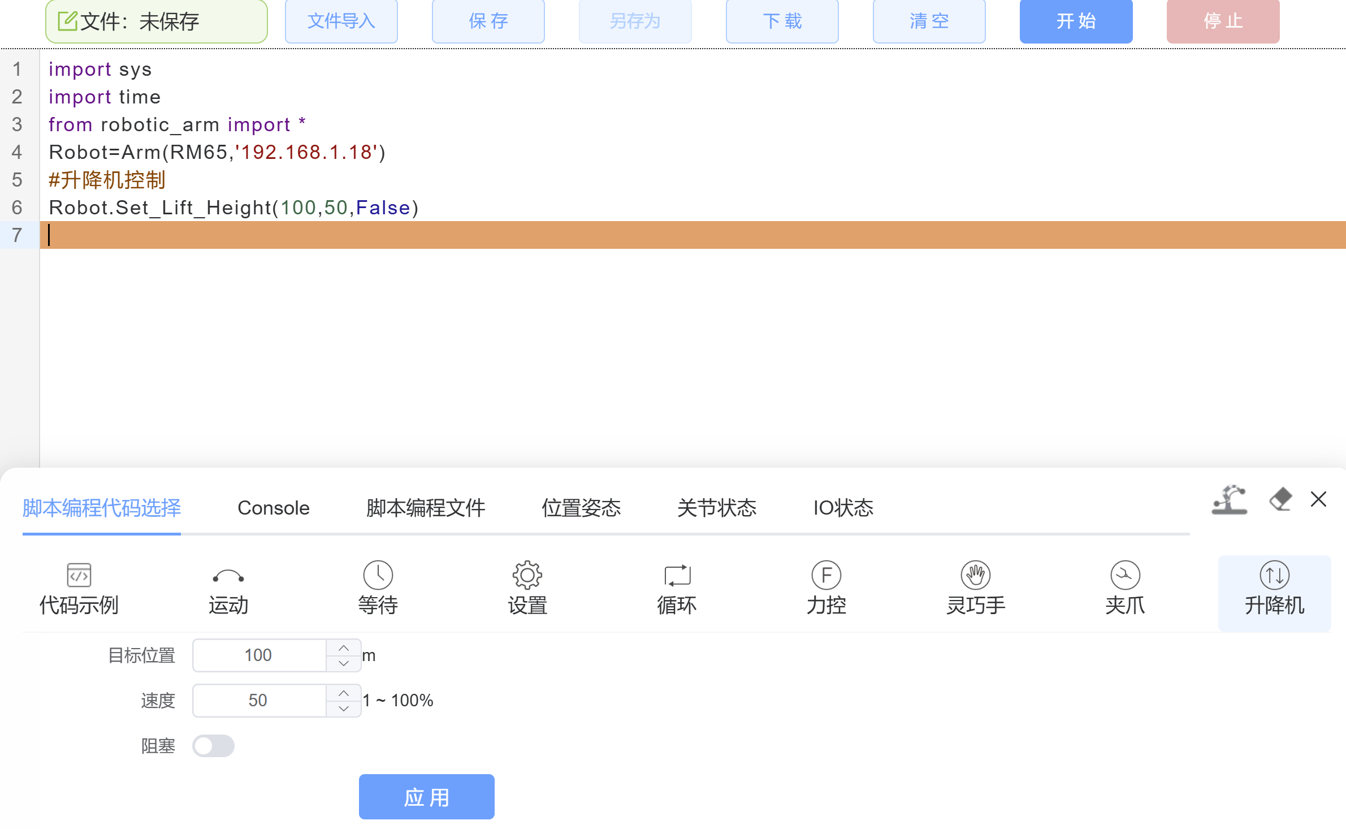Open the 关节状态 joint status tab
The image size is (1346, 829).
(x=717, y=508)
